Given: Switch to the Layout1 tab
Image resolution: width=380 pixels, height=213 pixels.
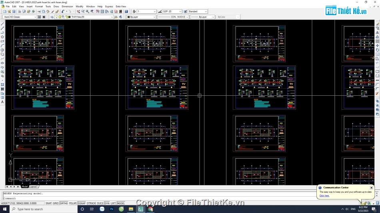Looking at the screenshot, I should coord(34,187).
